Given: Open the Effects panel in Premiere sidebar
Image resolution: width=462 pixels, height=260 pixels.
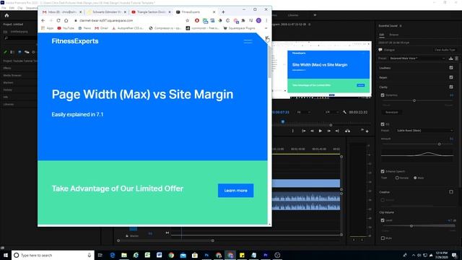Looking at the screenshot, I should tap(7, 68).
